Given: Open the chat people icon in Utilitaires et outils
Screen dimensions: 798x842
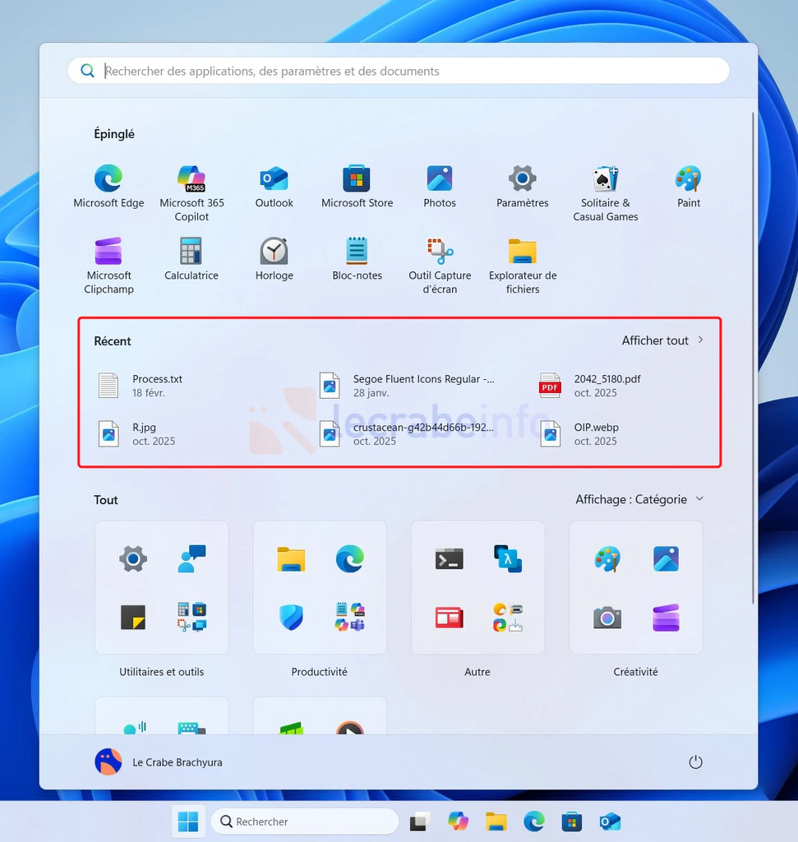Looking at the screenshot, I should (191, 559).
